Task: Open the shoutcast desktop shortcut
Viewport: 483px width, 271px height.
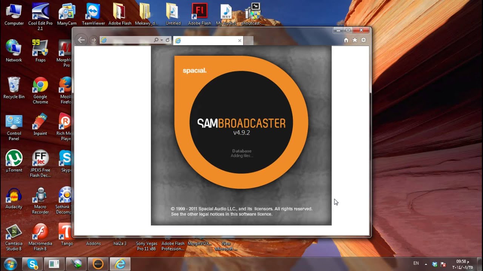Action: point(252,14)
